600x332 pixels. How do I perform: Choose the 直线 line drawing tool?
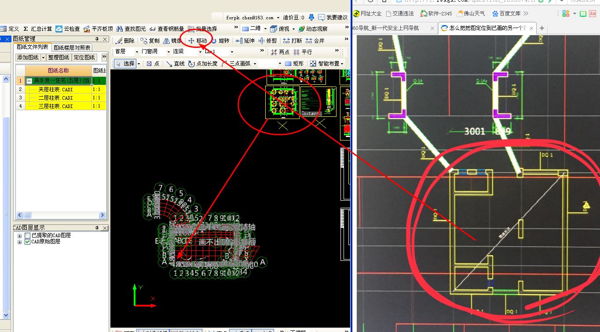176,64
